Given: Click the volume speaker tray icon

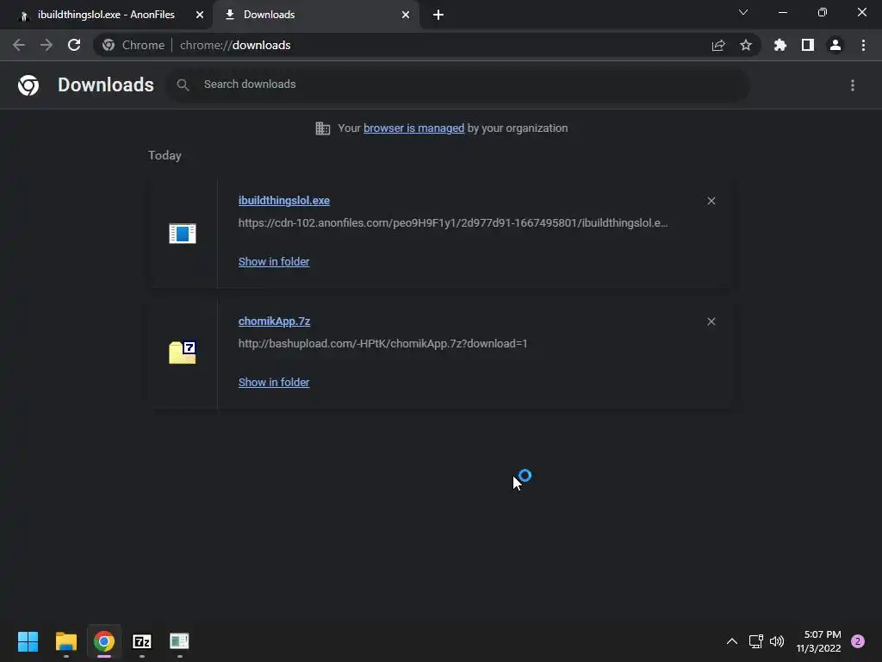Looking at the screenshot, I should click(777, 641).
